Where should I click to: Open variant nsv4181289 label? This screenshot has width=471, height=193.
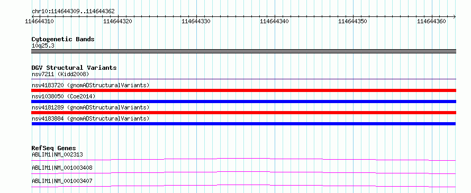coord(90,107)
